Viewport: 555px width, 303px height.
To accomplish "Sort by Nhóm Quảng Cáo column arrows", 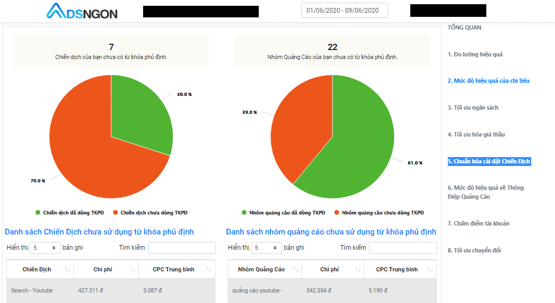I will (x=296, y=269).
